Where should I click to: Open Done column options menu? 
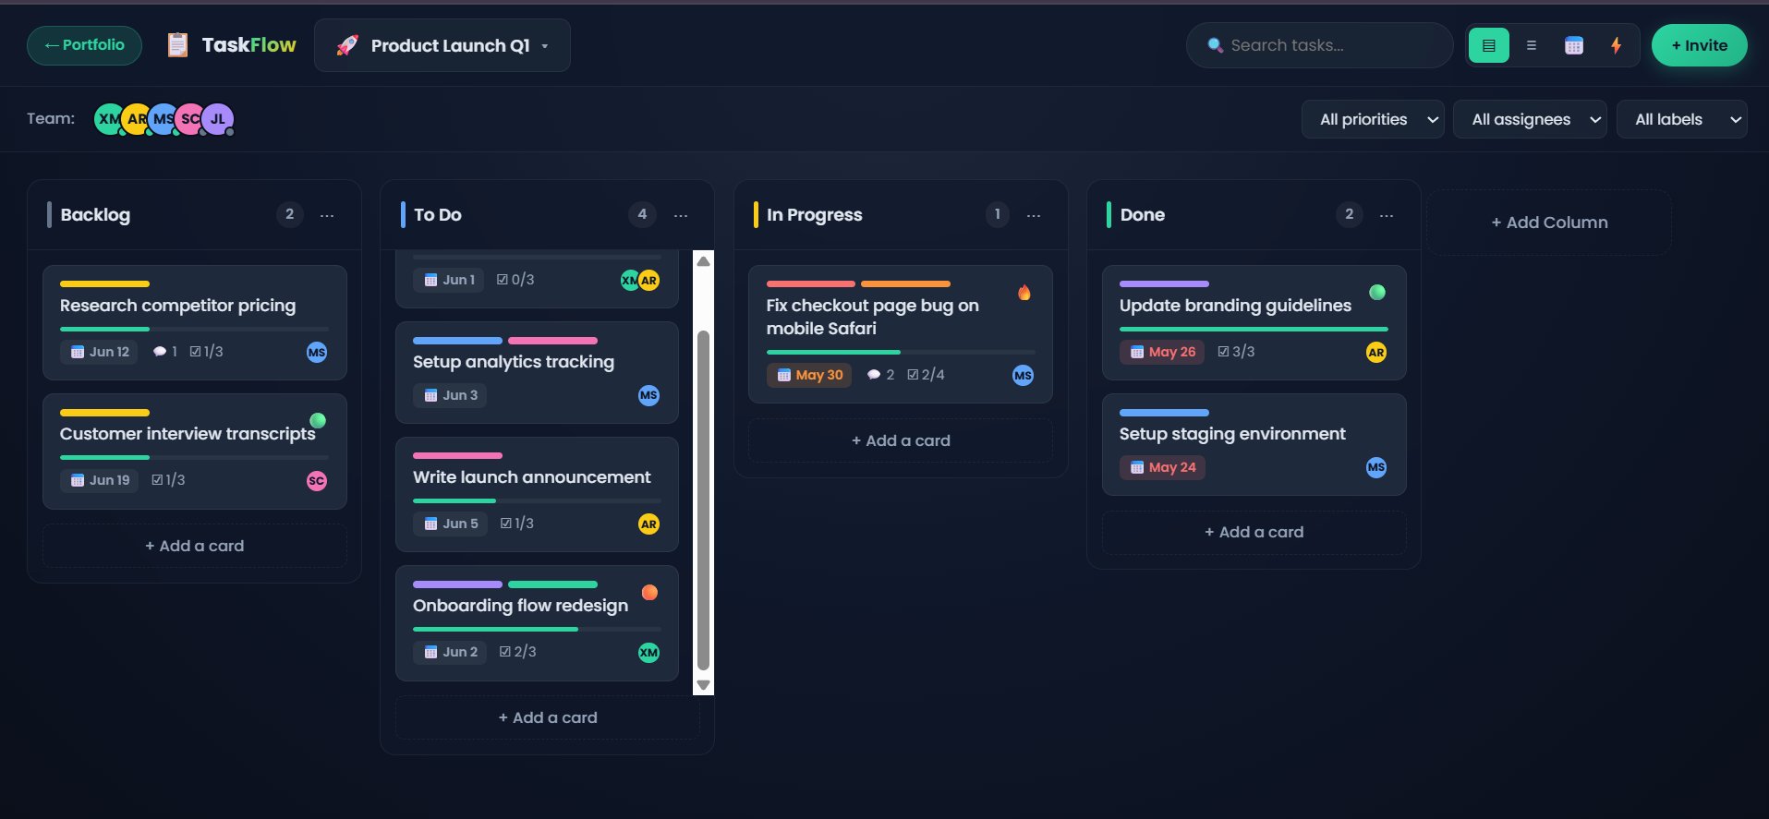click(x=1387, y=215)
